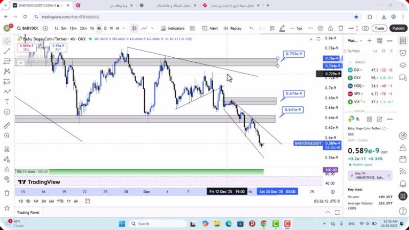Switch to the 4h timeframe
The image size is (409, 230).
tap(99, 28)
